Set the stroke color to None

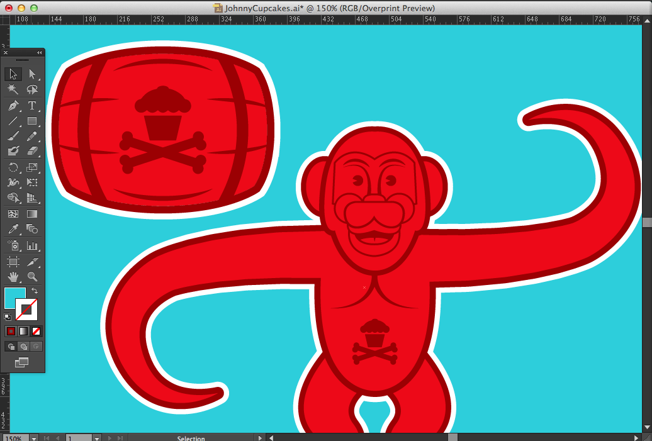click(36, 331)
